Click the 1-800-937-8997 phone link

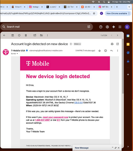tap(42, 120)
